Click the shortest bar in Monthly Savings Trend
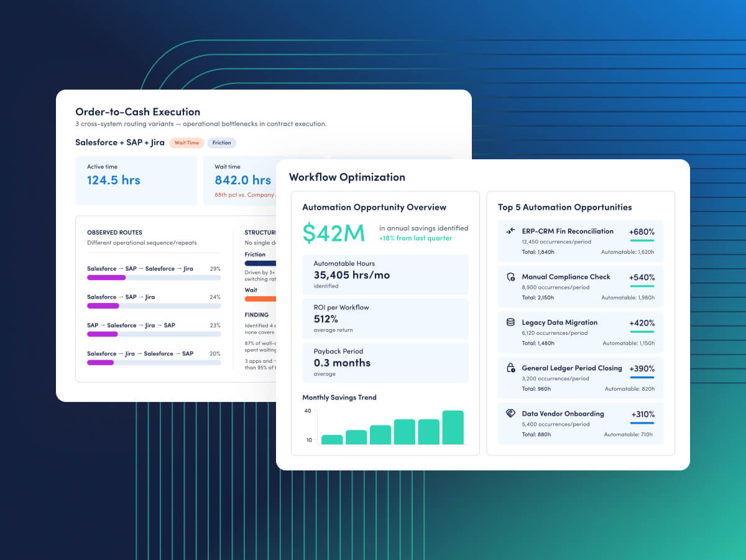The height and width of the screenshot is (560, 746). (332, 439)
